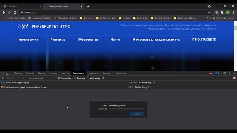Switch to the Application tab
This screenshot has width=237, height=133.
(x=94, y=73)
